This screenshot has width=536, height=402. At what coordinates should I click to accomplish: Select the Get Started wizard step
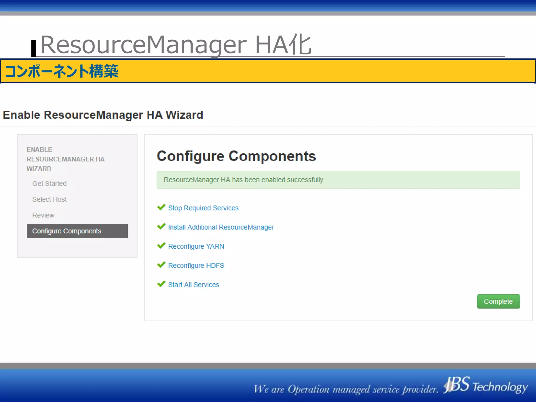click(49, 183)
